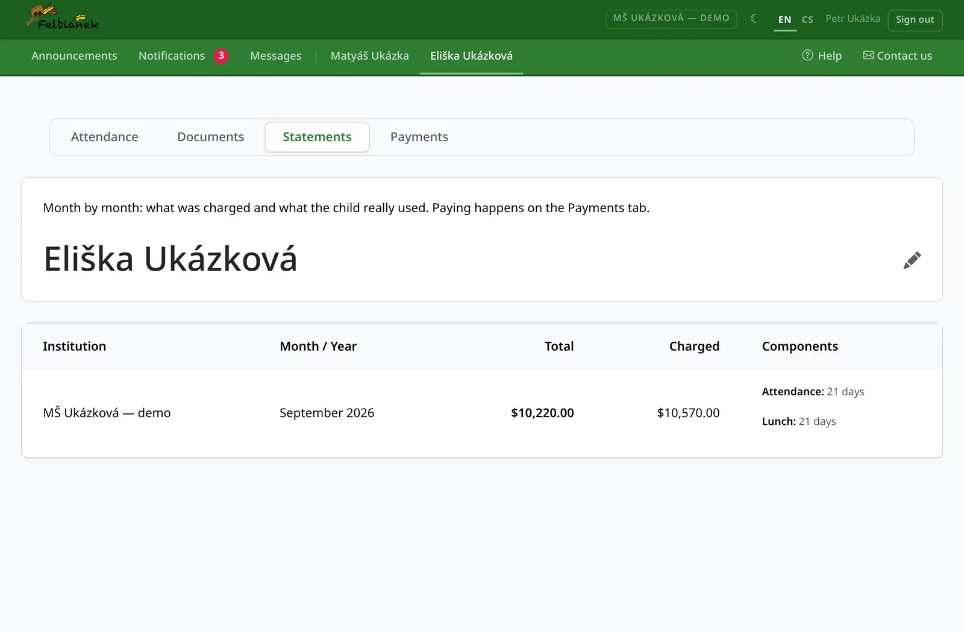The image size is (964, 631).
Task: Click the Components column header
Action: [800, 346]
